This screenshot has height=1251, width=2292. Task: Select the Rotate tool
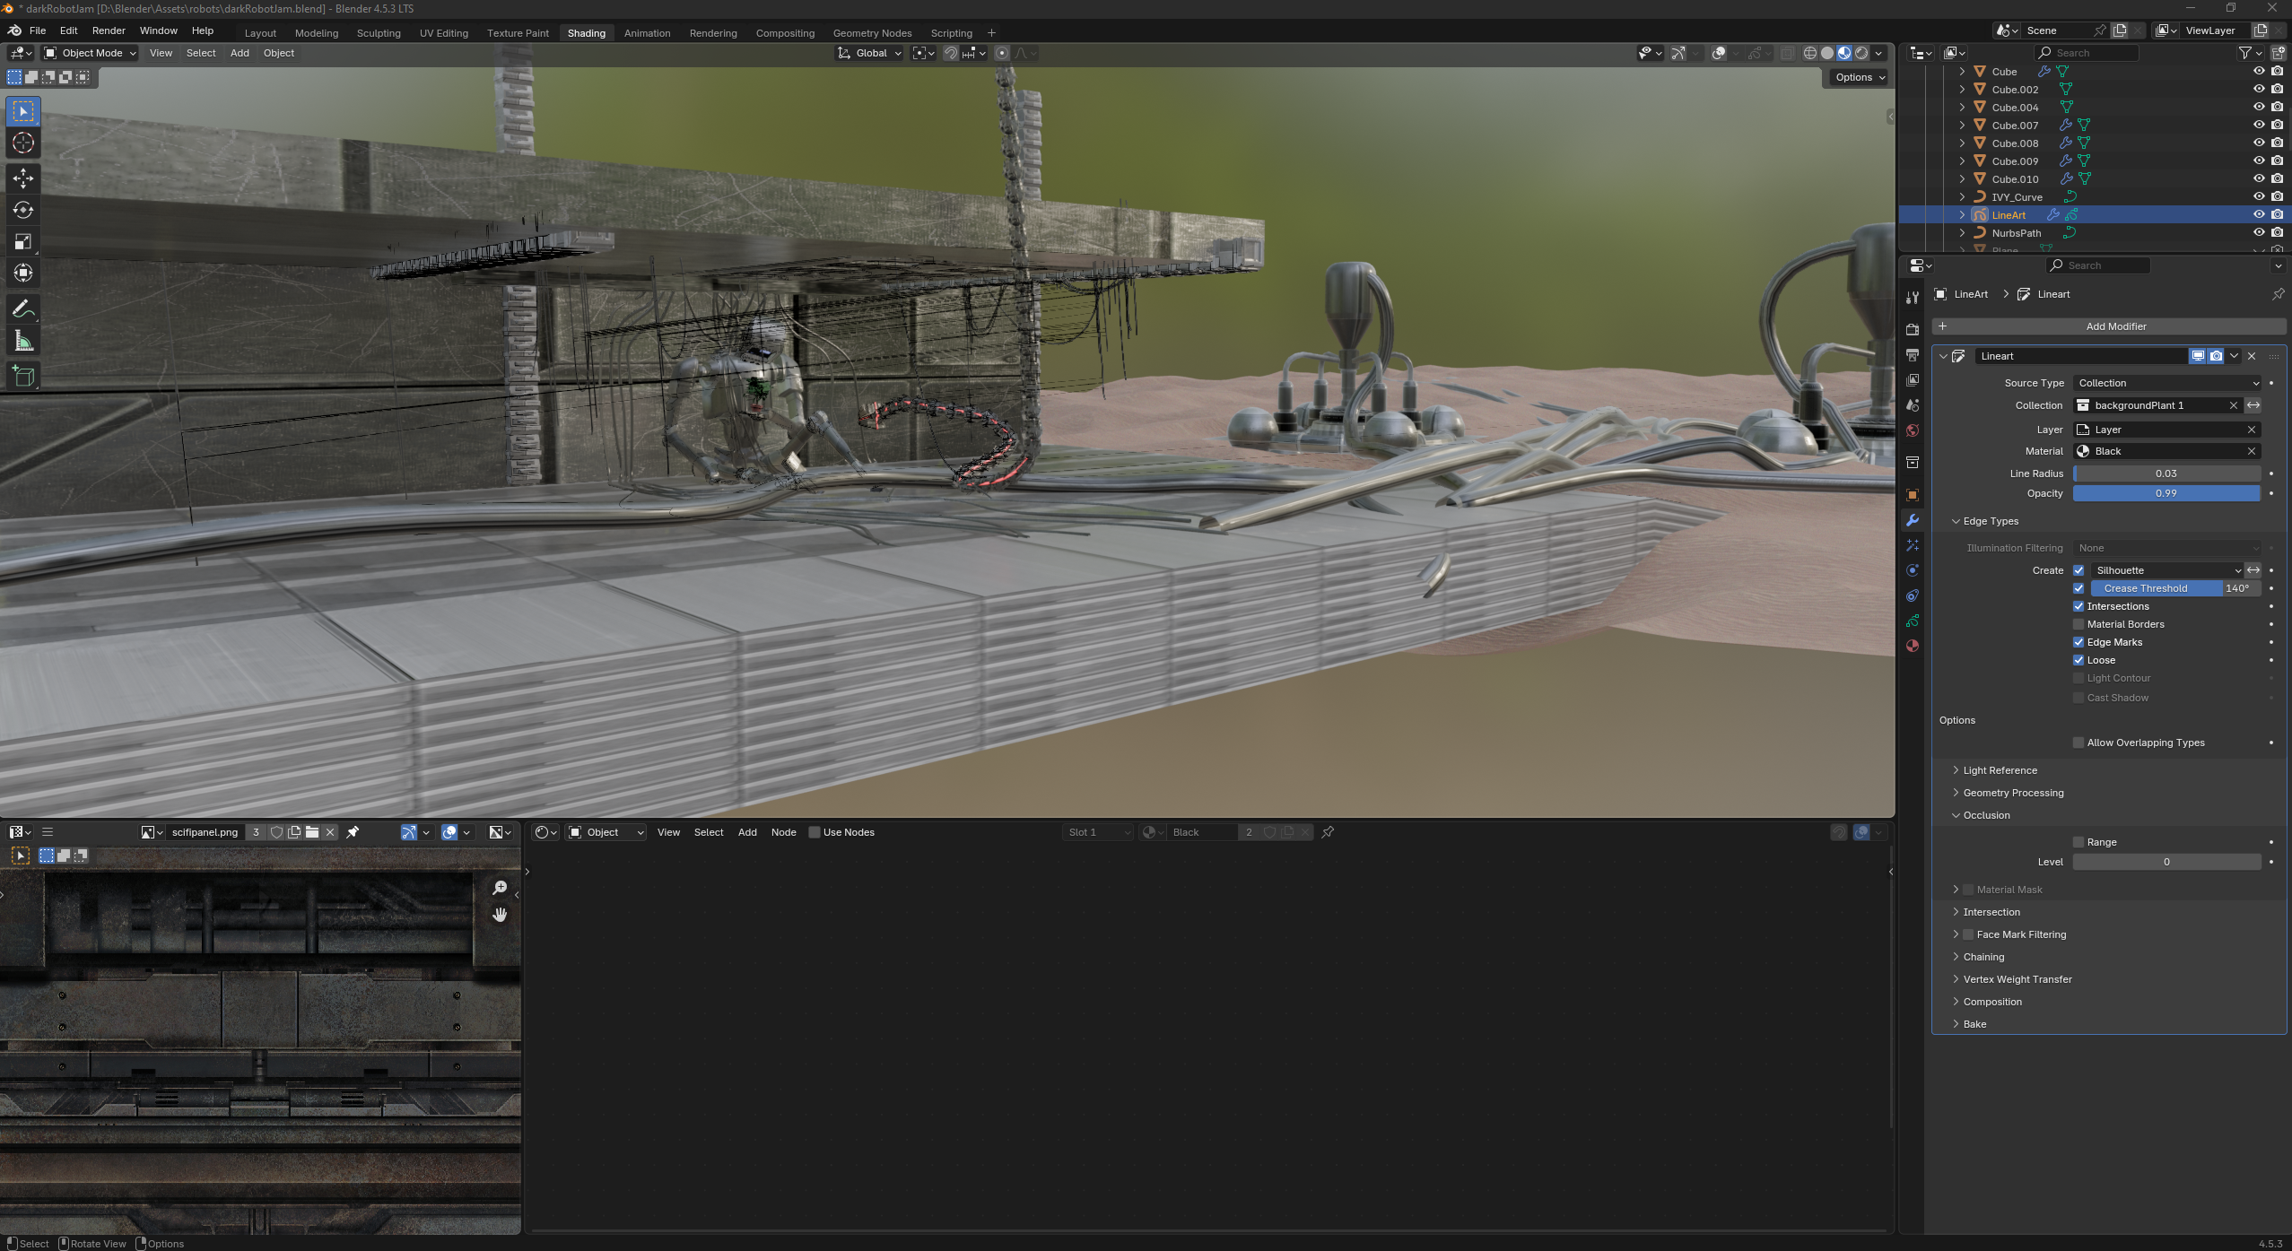(23, 210)
